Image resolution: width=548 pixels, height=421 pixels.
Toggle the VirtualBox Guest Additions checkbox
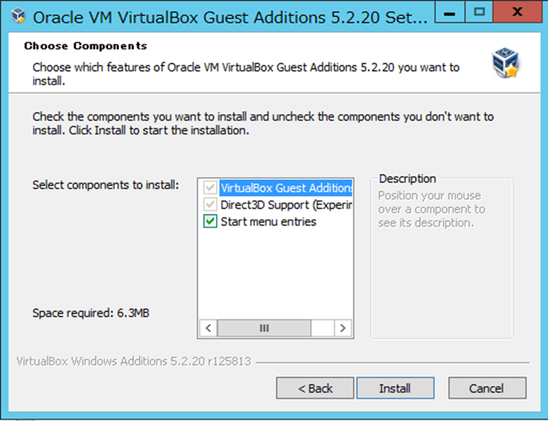(x=210, y=188)
